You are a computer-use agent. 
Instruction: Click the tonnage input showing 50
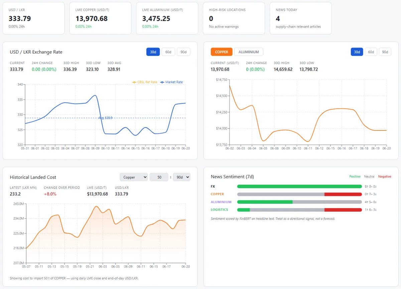tap(159, 177)
